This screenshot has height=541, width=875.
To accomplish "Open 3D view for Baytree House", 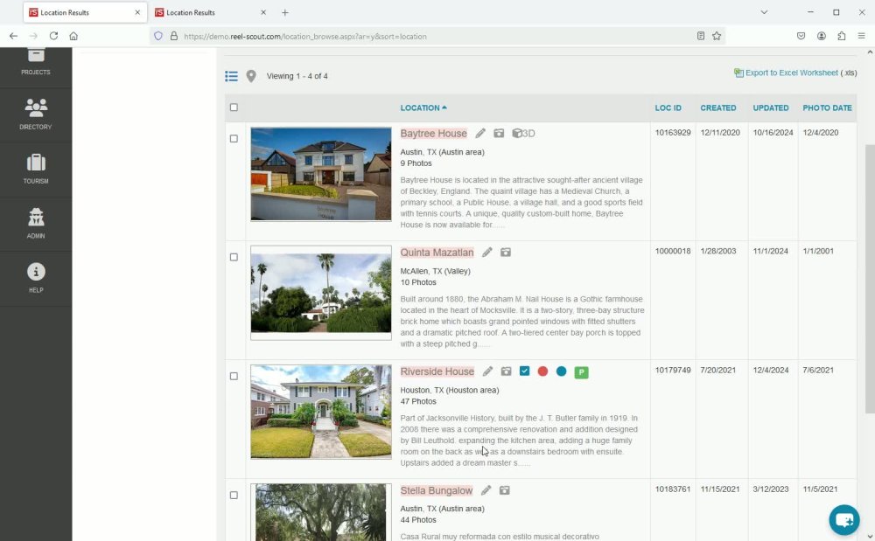I will [x=523, y=133].
